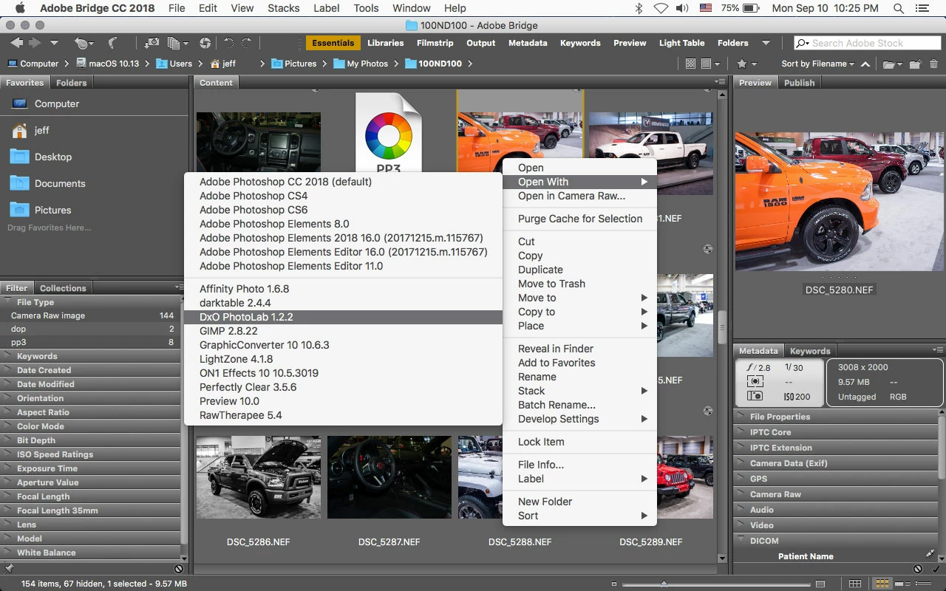The height and width of the screenshot is (591, 946).
Task: Click the Cancel icon in Metadata panel
Action: pyautogui.click(x=918, y=569)
